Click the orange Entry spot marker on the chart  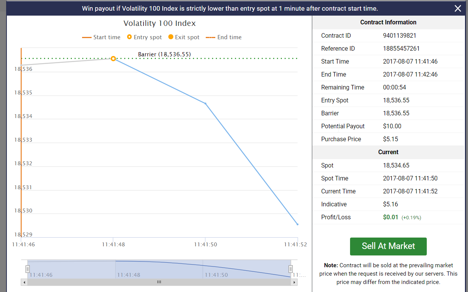tap(113, 59)
